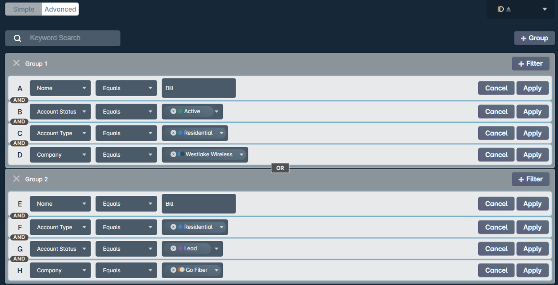Apply the Company filter in row D
Viewport: 558px width, 285px height.
533,155
